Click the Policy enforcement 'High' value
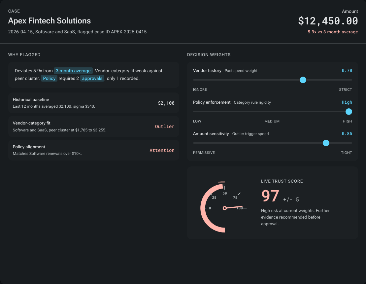Viewport: 366px width, 284px height. pos(347,102)
